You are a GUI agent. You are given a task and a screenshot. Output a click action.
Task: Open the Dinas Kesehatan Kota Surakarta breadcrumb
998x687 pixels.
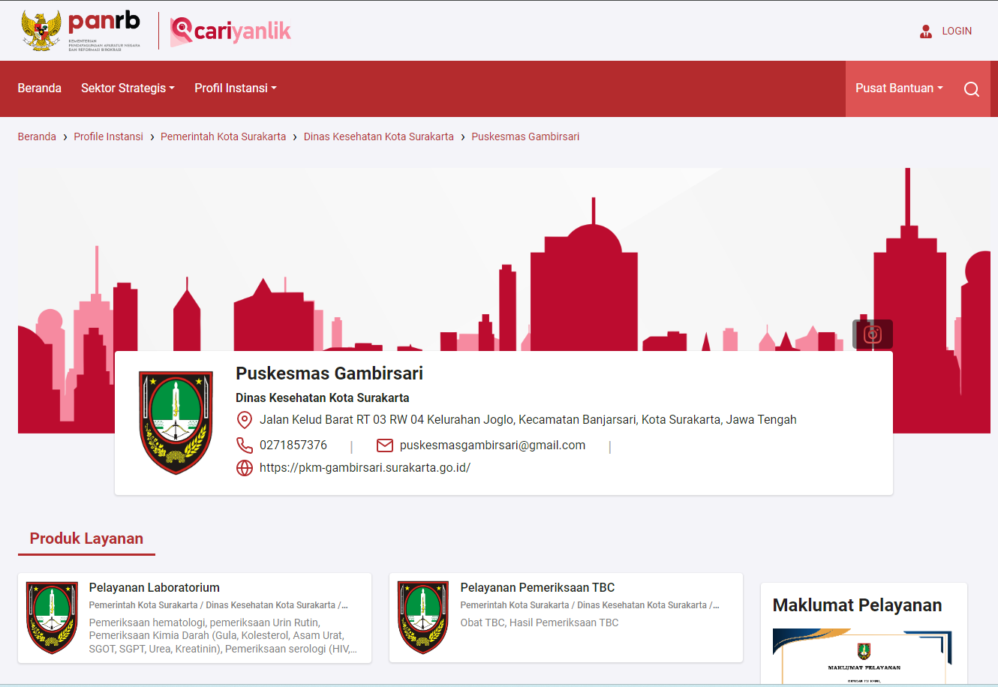coord(378,136)
